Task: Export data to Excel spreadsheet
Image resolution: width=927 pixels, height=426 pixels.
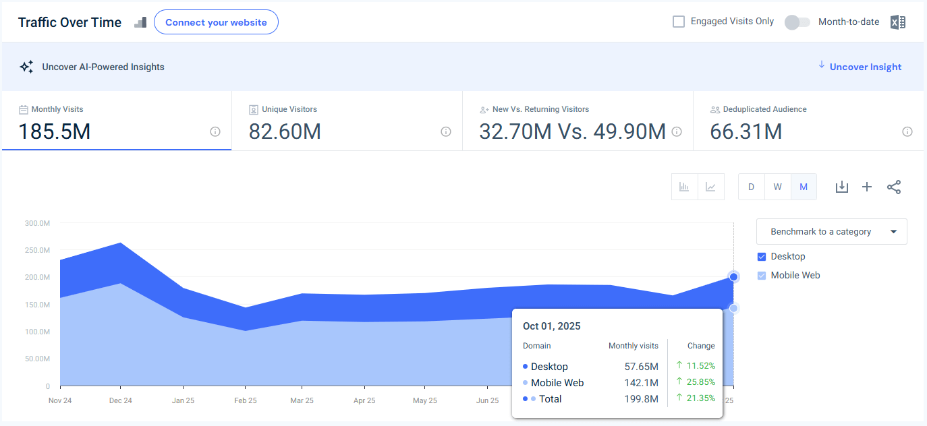Action: click(x=898, y=22)
